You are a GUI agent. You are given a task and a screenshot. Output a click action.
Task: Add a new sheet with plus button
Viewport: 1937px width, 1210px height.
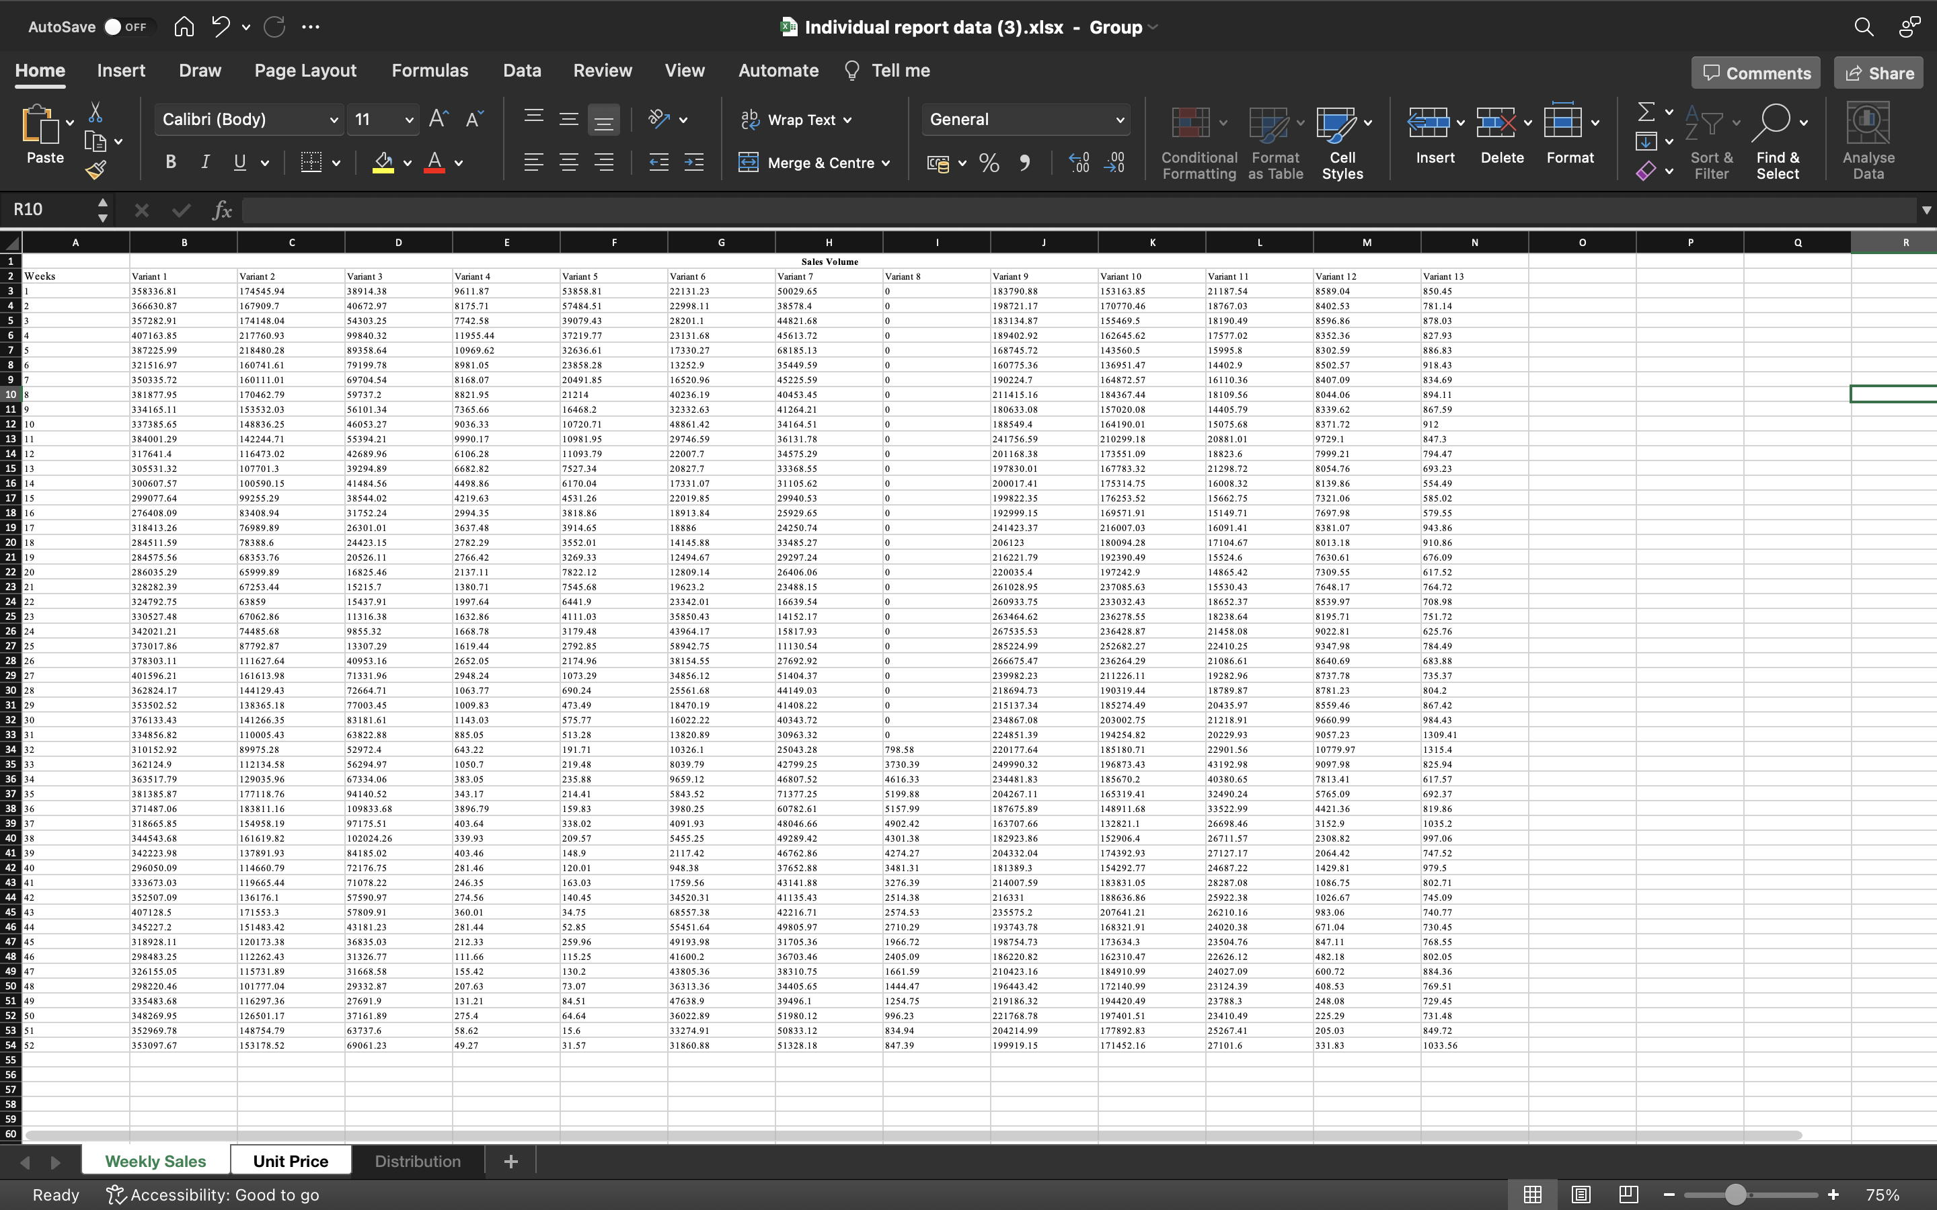point(510,1160)
